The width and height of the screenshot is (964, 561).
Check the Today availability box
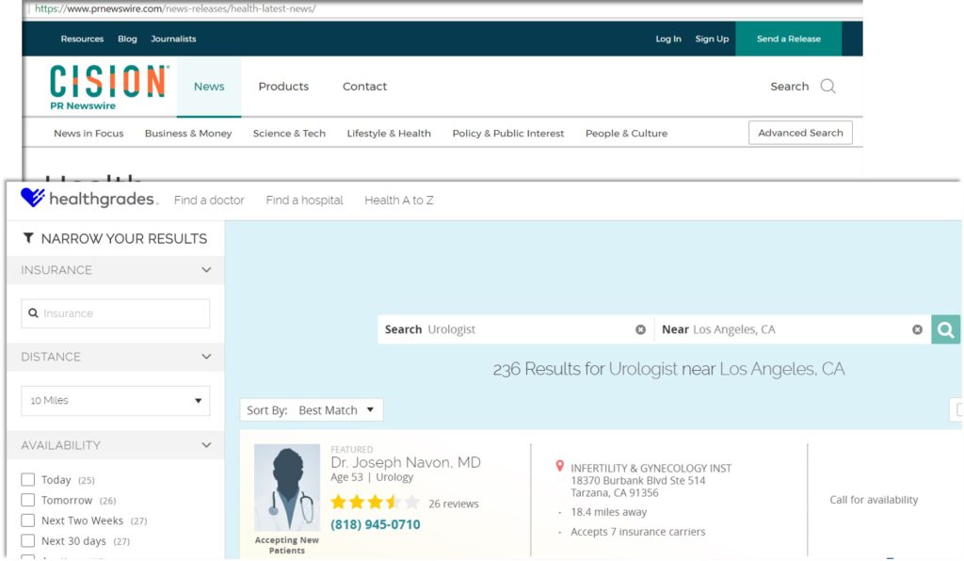tap(27, 479)
